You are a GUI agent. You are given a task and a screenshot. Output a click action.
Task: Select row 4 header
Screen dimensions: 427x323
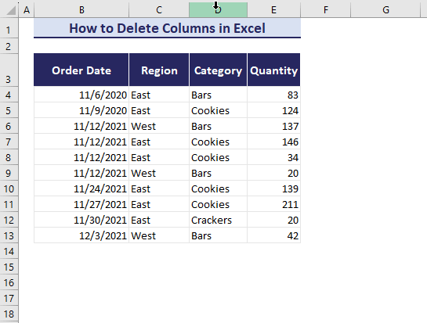click(9, 95)
